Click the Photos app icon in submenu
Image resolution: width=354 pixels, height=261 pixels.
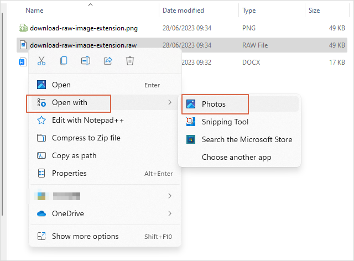pos(191,104)
